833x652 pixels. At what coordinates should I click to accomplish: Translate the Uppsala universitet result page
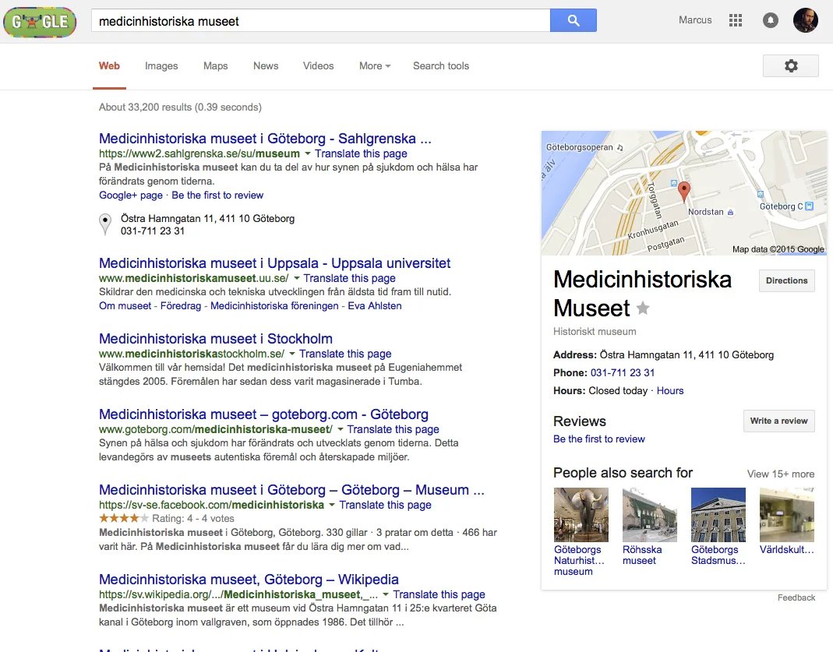(350, 278)
